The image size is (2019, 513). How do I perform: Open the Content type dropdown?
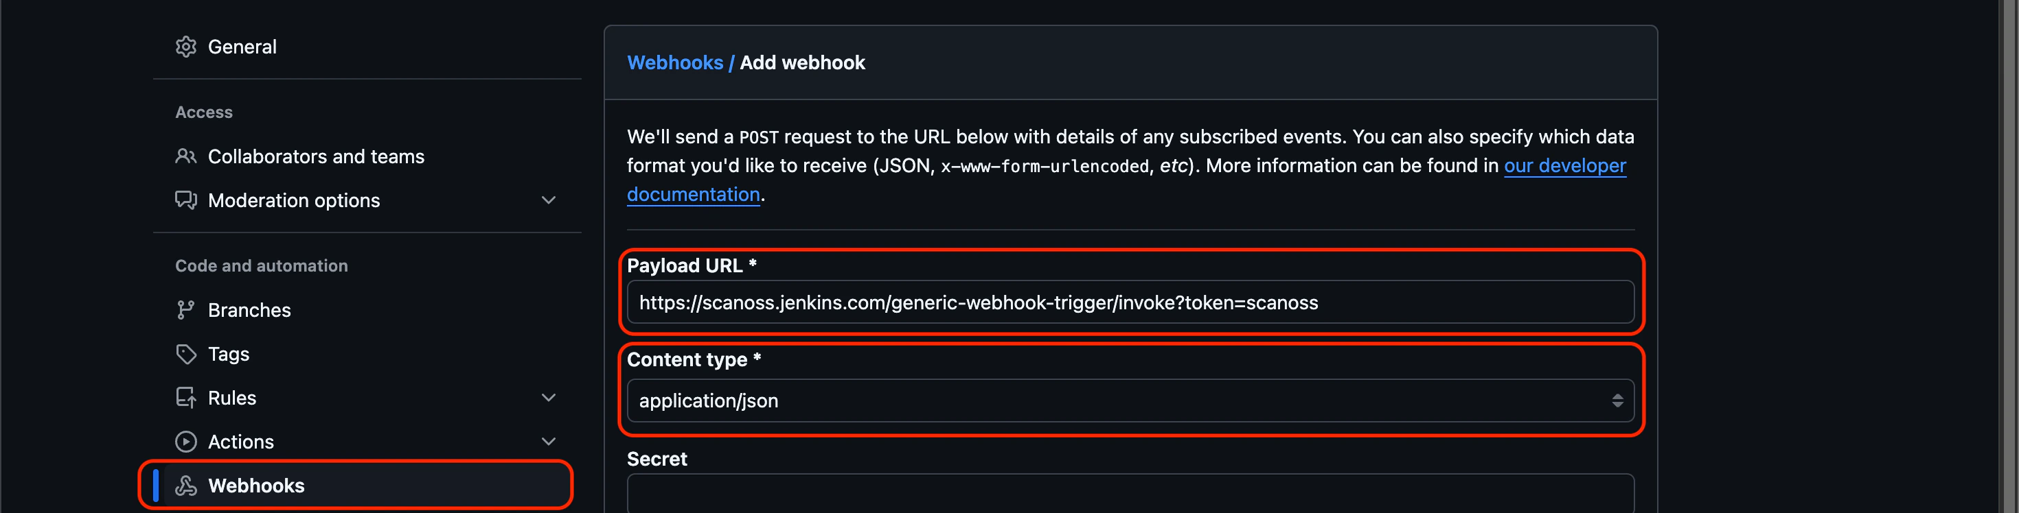point(1617,401)
